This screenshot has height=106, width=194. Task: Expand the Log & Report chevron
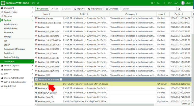tap(32, 86)
